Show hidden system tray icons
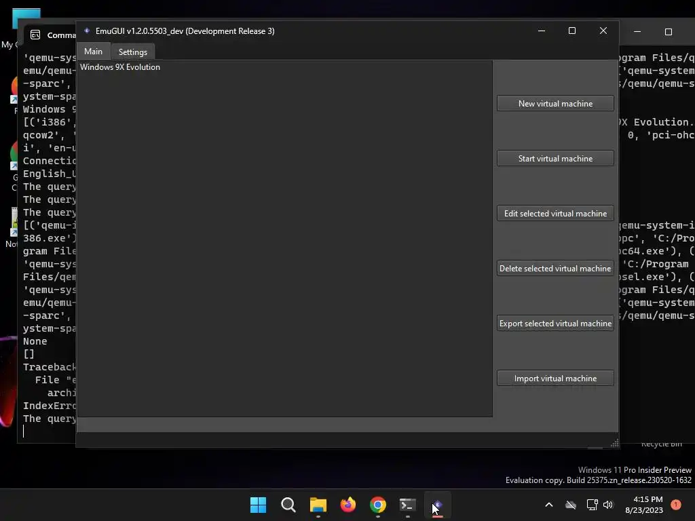Viewport: 695px width, 521px height. 548,505
